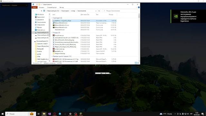The width and height of the screenshot is (206, 116).
Task: Click the Up one level arrow
Action: pyautogui.click(x=42, y=11)
